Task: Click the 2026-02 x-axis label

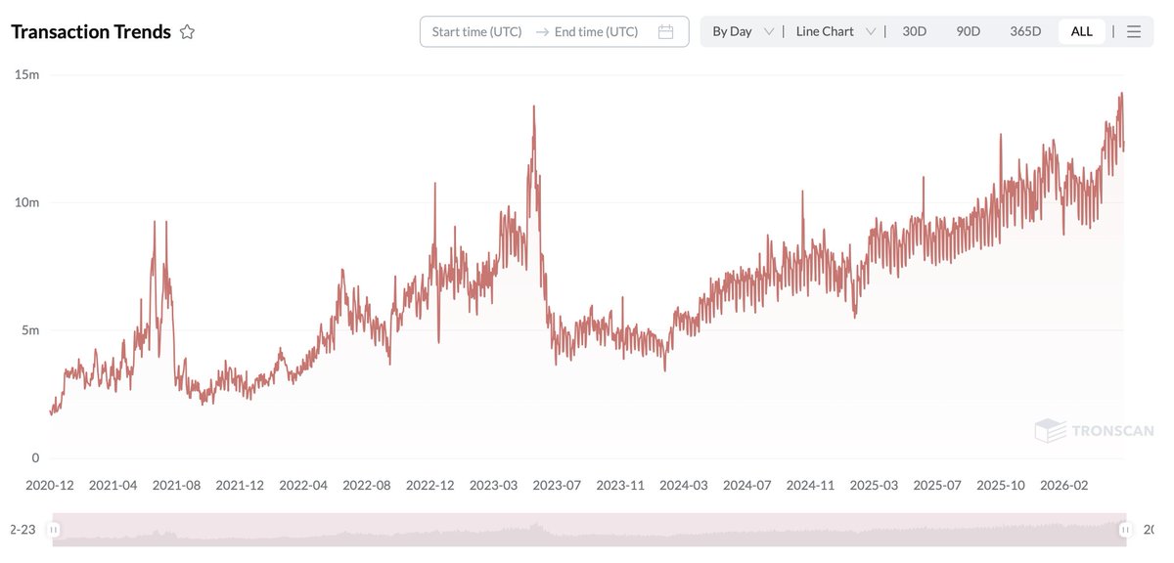Action: pyautogui.click(x=1064, y=485)
